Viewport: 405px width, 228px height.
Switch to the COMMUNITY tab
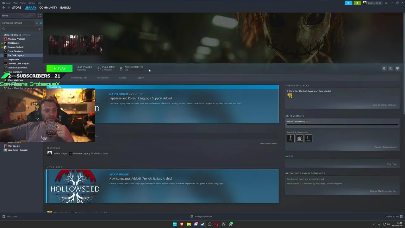click(x=48, y=8)
